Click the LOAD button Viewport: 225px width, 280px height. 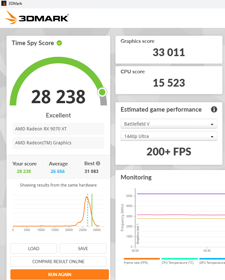coord(34,249)
